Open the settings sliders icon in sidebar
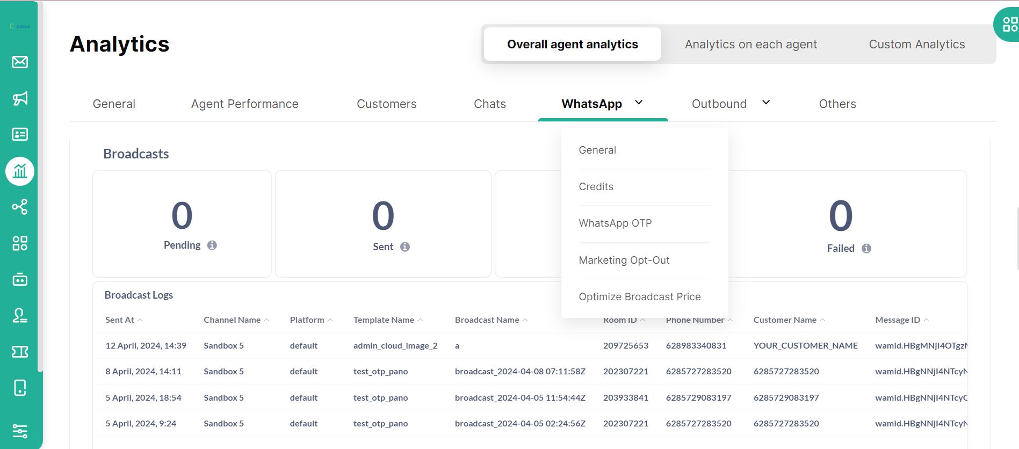The width and height of the screenshot is (1019, 449). (20, 431)
